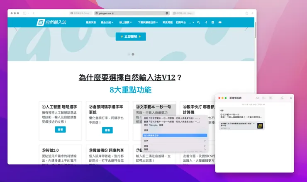The height and width of the screenshot is (182, 307).
Task: Click 查看 button under 倉頡同碼字選字率更低
Action: pyautogui.click(x=107, y=130)
